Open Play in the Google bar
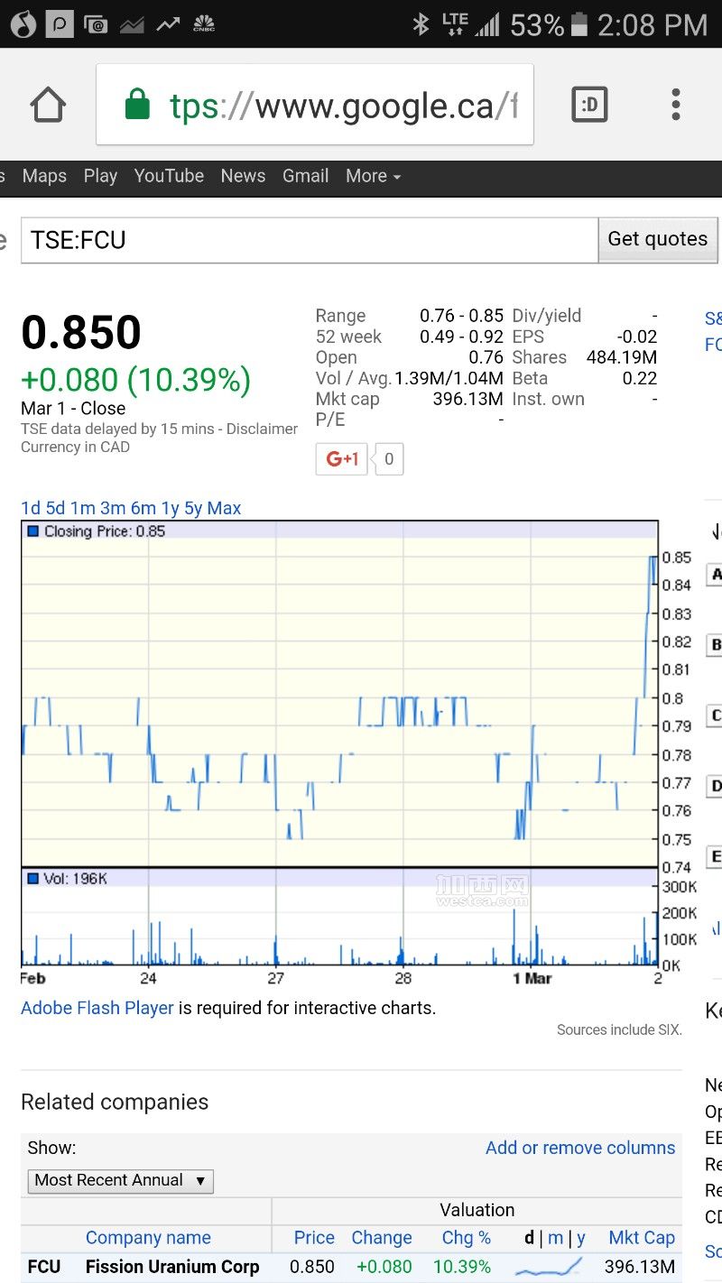Screen dimensions: 722x1283 click(100, 176)
